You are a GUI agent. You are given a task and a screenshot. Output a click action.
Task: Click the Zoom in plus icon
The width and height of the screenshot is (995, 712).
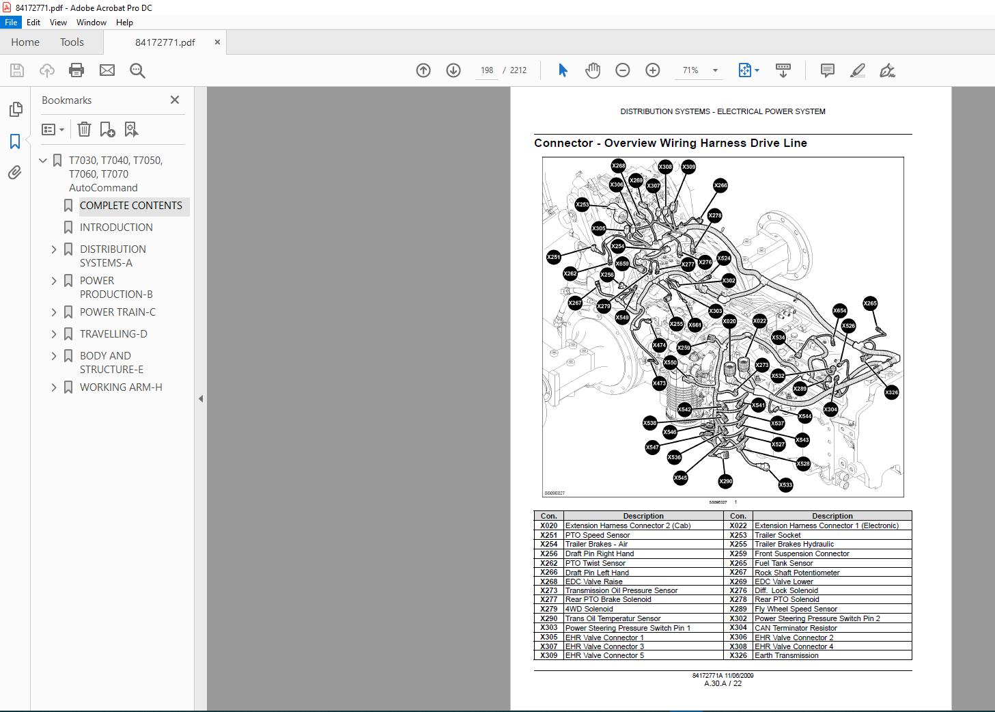click(x=653, y=70)
